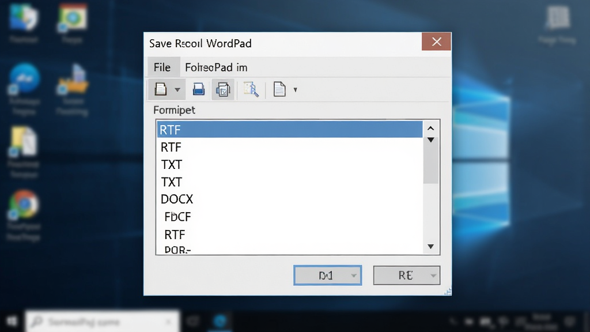The image size is (590, 332).
Task: Click the Edge icon on the taskbar
Action: click(220, 321)
